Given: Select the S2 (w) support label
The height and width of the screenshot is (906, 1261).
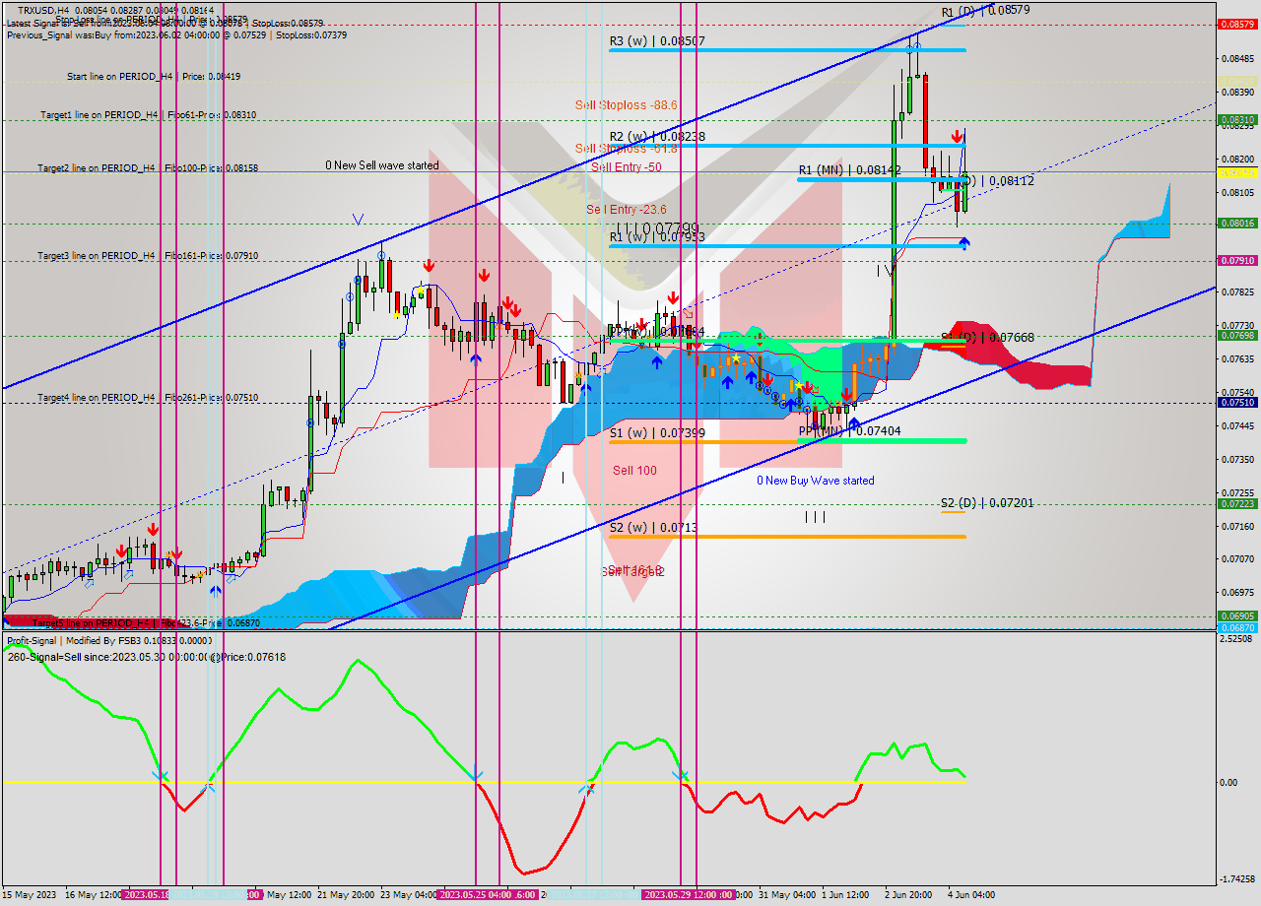Looking at the screenshot, I should [653, 528].
